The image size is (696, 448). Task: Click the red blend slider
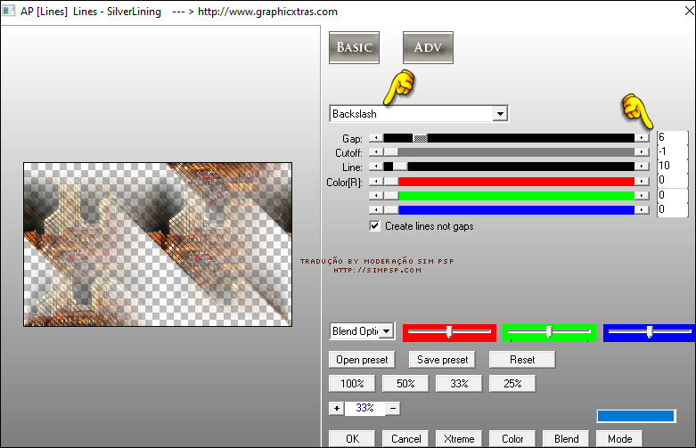coord(449,332)
